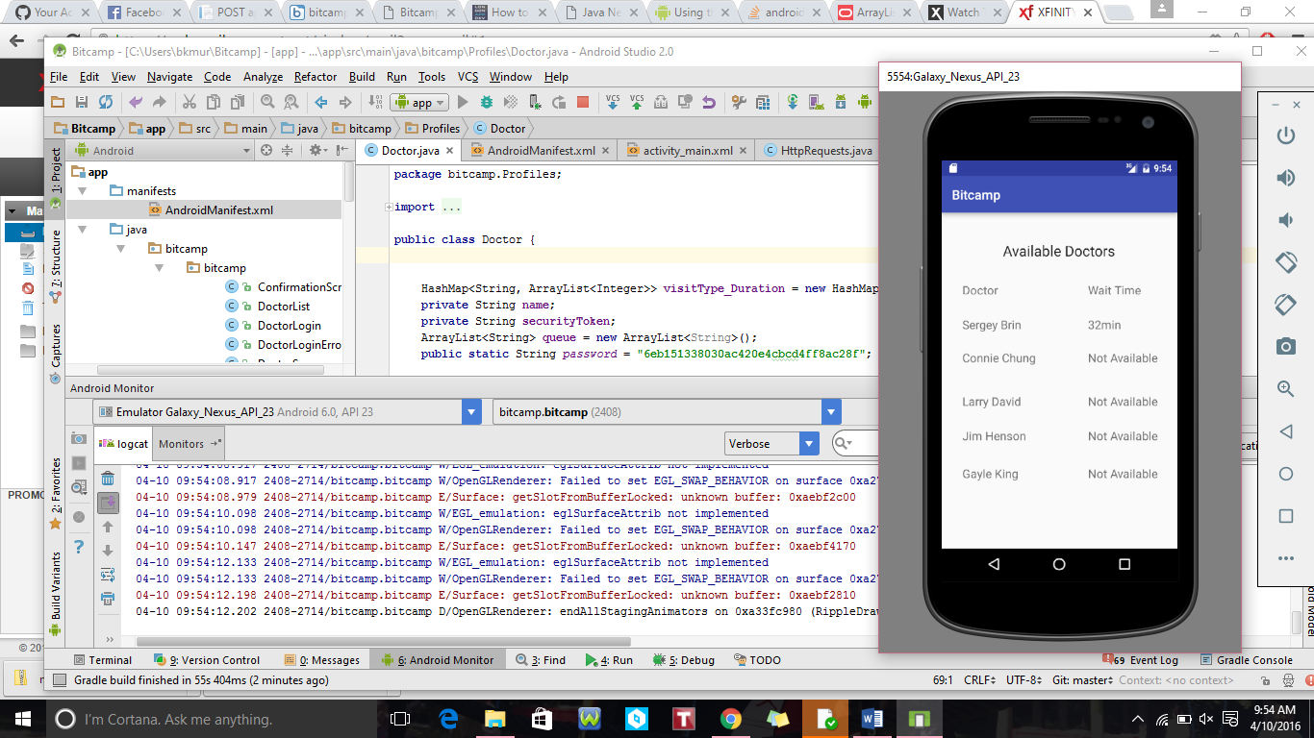The image size is (1314, 738).
Task: Open emulator extended controls ellipsis
Action: tap(1285, 558)
